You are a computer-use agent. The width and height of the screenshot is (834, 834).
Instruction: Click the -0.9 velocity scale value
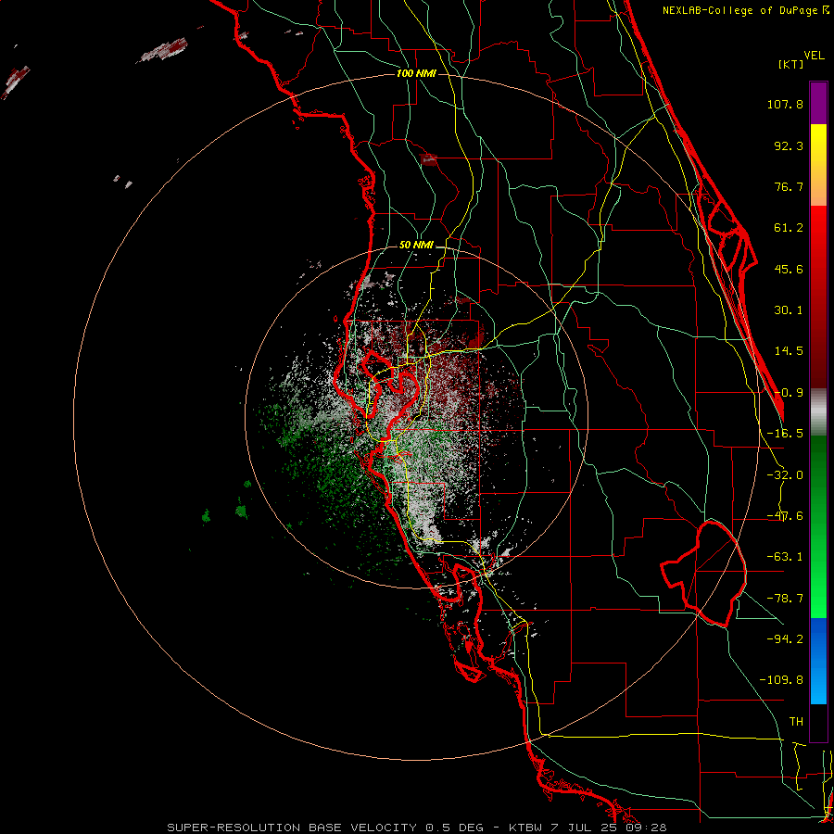[789, 393]
